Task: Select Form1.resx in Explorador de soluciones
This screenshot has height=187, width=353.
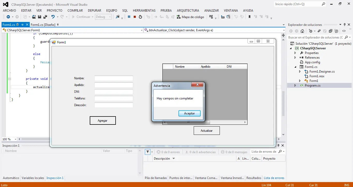Action: click(317, 76)
